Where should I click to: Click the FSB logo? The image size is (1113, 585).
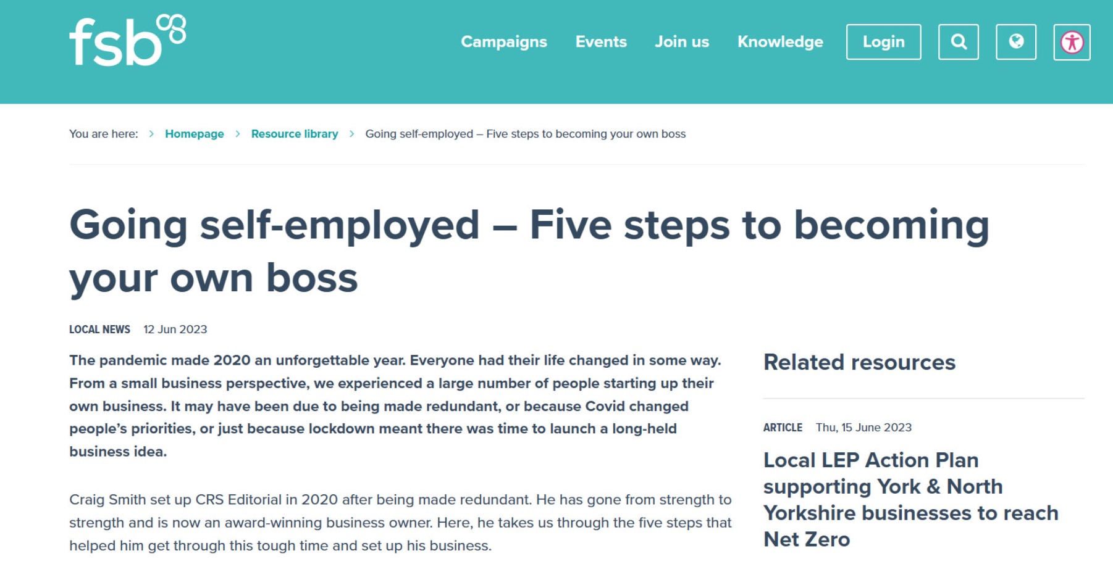click(x=127, y=41)
